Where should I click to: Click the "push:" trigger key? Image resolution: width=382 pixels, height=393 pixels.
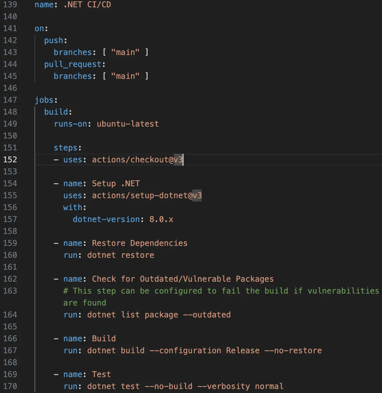[54, 40]
